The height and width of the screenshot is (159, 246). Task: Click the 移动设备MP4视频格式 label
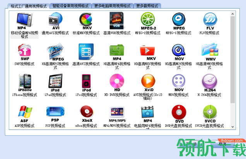tap(24, 35)
